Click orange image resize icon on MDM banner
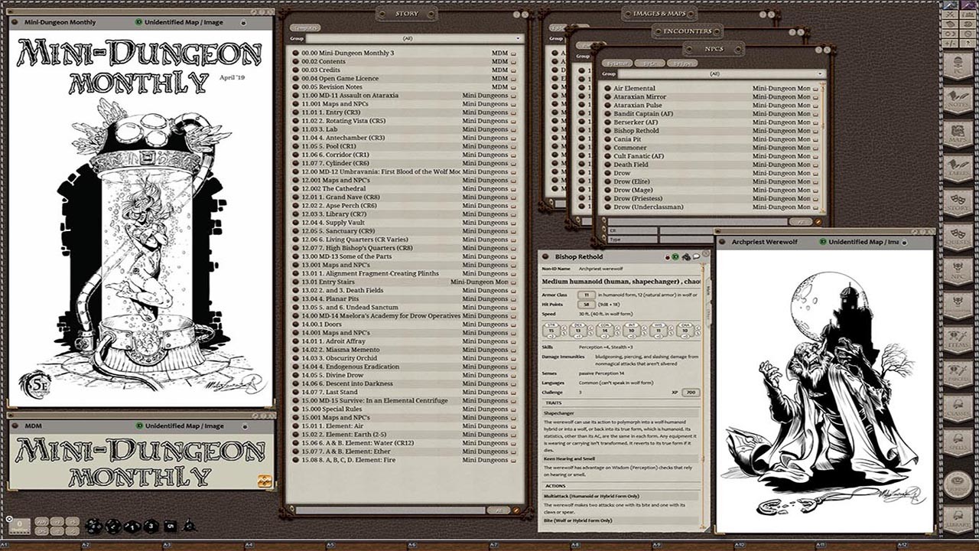The image size is (979, 551). click(265, 481)
